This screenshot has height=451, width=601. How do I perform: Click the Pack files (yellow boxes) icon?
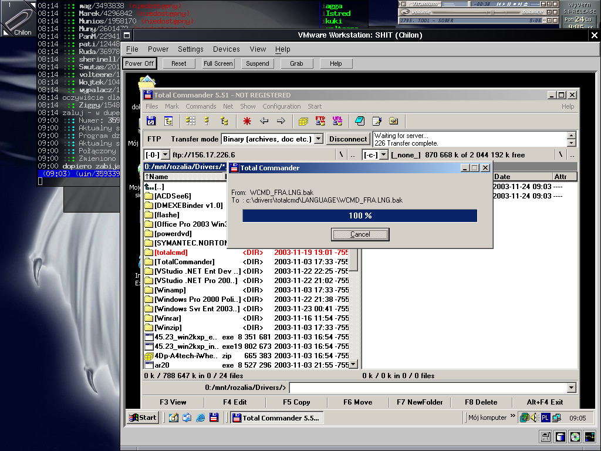303,121
